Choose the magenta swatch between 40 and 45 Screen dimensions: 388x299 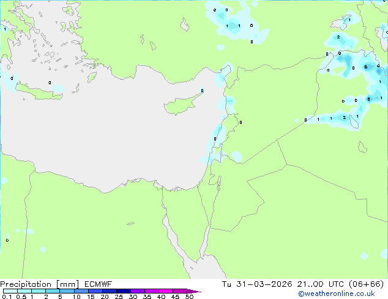(166, 291)
